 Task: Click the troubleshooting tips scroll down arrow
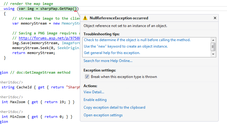213,54
